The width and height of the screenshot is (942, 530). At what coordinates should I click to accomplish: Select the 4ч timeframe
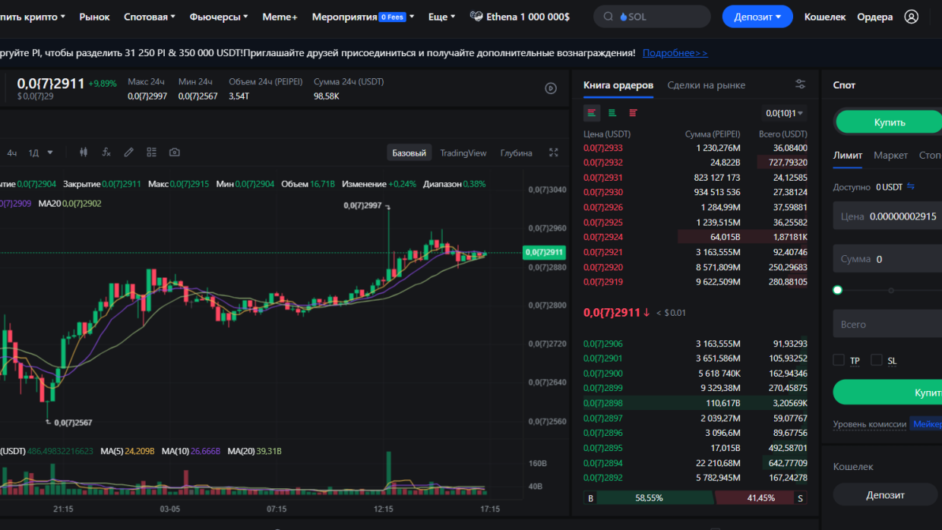tap(12, 153)
